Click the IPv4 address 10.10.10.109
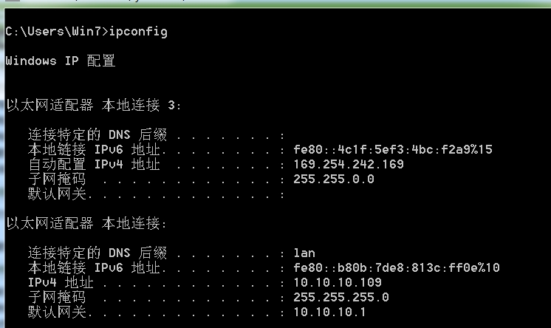The height and width of the screenshot is (328, 551). (337, 282)
